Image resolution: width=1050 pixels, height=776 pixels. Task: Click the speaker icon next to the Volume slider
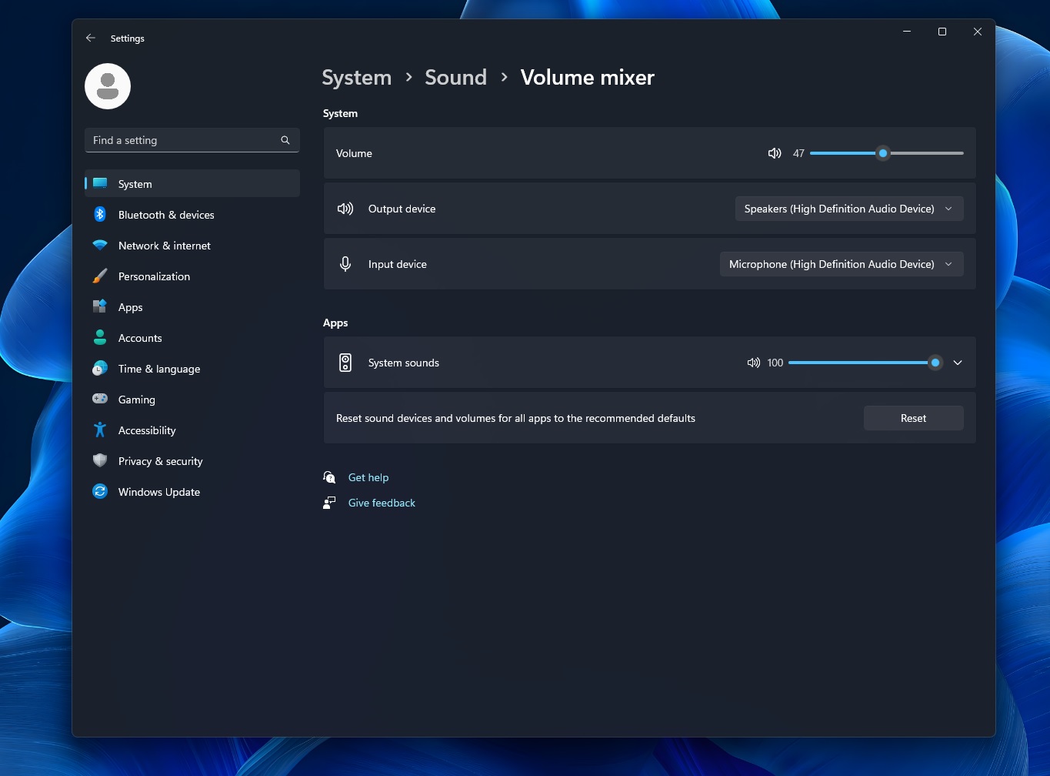pyautogui.click(x=774, y=153)
